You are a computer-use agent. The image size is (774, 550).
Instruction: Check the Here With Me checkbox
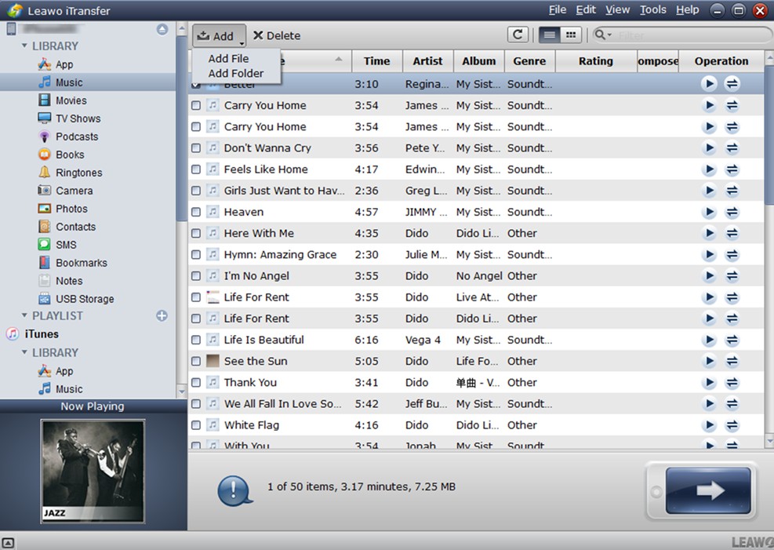[196, 233]
